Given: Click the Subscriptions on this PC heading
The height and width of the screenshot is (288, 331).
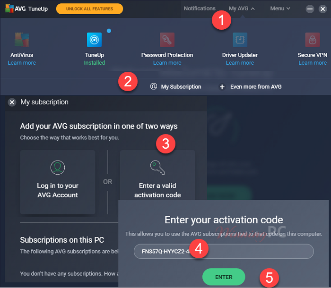Looking at the screenshot, I should [62, 240].
